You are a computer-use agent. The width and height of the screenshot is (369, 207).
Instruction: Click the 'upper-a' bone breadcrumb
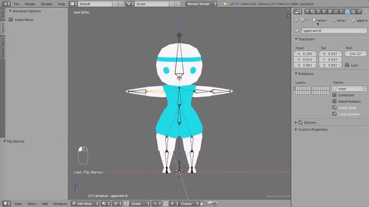point(359,21)
